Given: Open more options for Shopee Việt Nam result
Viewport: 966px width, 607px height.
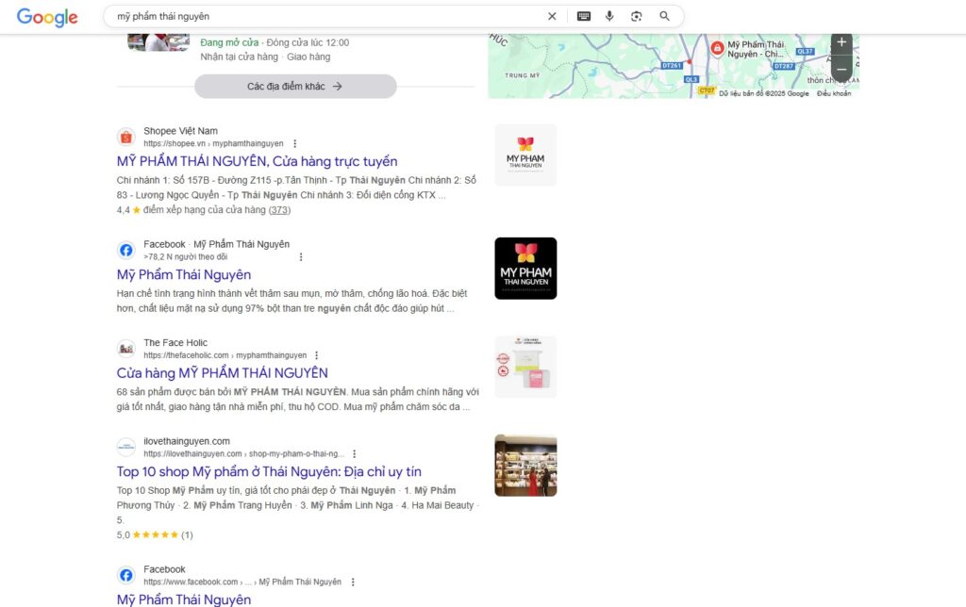Looking at the screenshot, I should coord(294,144).
